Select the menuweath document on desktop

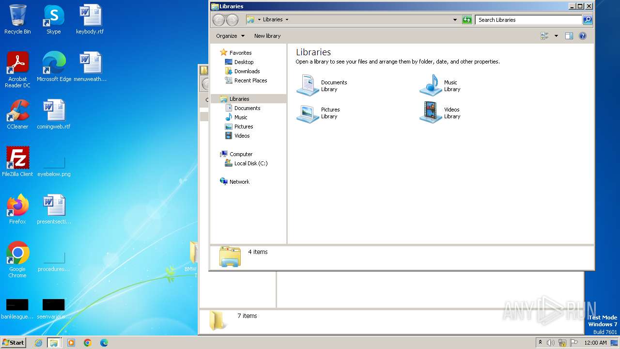coord(90,66)
